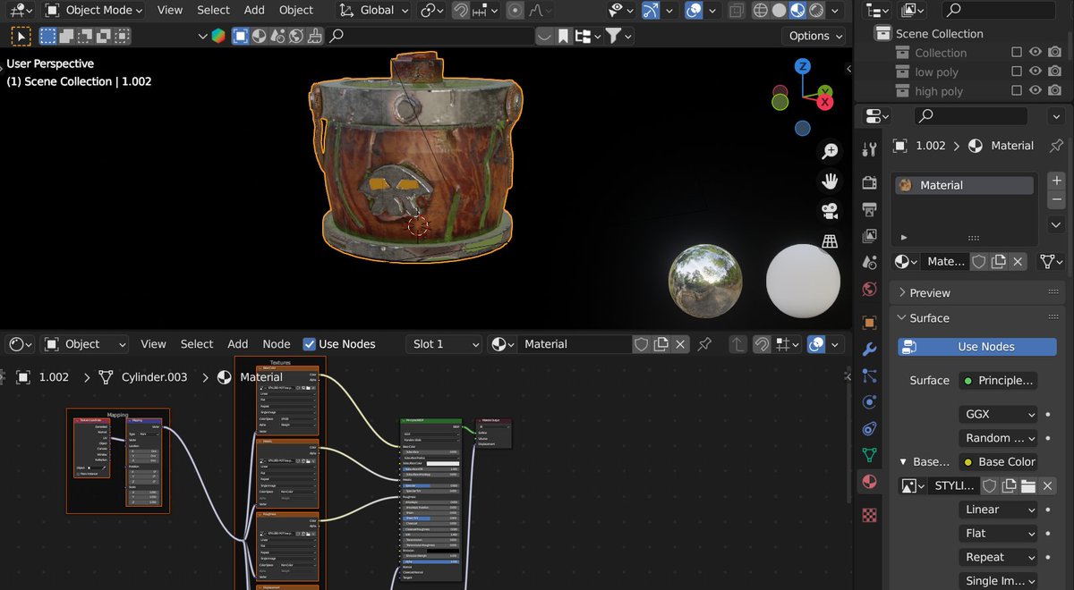Open the World properties tab
1074x590 pixels.
pyautogui.click(x=868, y=290)
